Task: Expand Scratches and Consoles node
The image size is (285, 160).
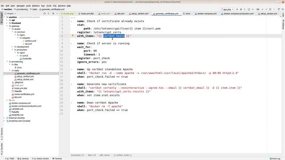Action: tap(4, 121)
